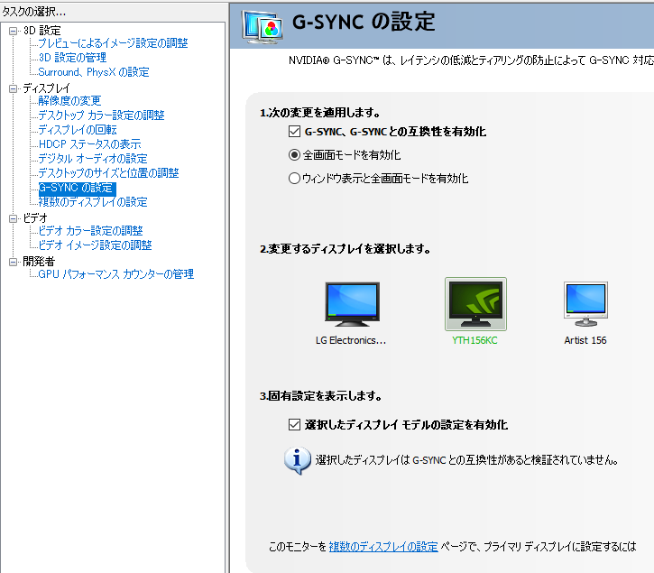
Task: Open 解像度の変更 in the task tree
Action: pos(69,101)
